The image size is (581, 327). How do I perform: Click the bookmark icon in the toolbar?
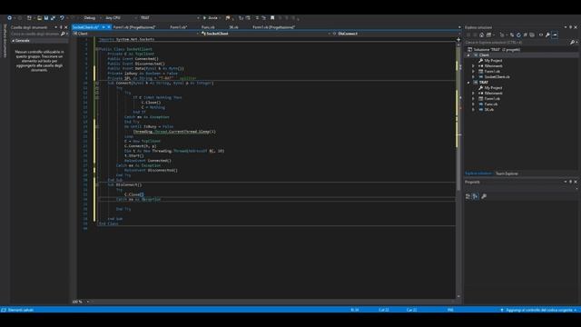click(x=272, y=18)
